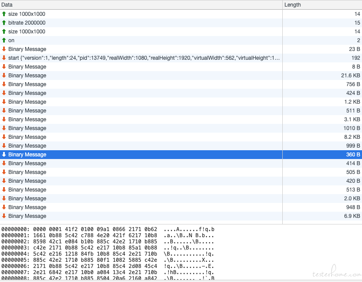Click the down arrow icon on the 999 B row
Viewport: 362px width, 282px height.
pyautogui.click(x=4, y=146)
